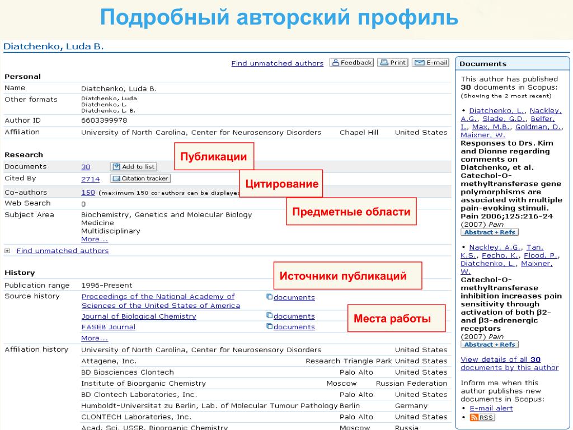The height and width of the screenshot is (430, 573).
Task: Open FASEB Journal source link
Action: [109, 327]
